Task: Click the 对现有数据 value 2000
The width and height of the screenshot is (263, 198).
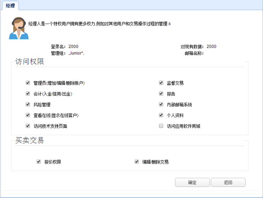Action: coord(211,47)
